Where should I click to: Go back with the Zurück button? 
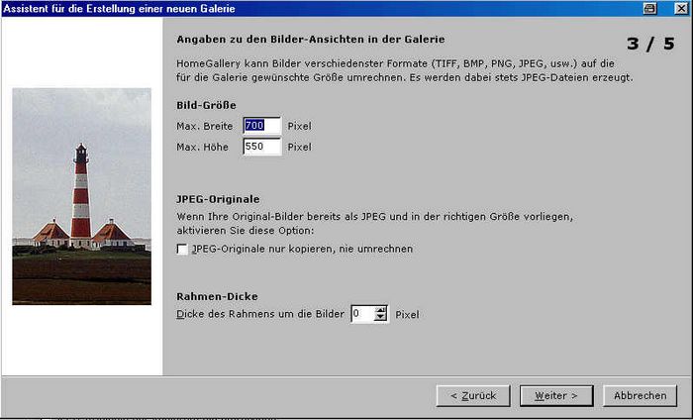[473, 395]
